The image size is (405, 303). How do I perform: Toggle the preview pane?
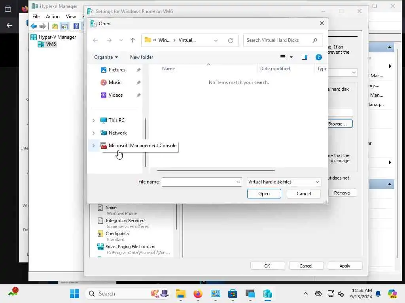pyautogui.click(x=304, y=57)
